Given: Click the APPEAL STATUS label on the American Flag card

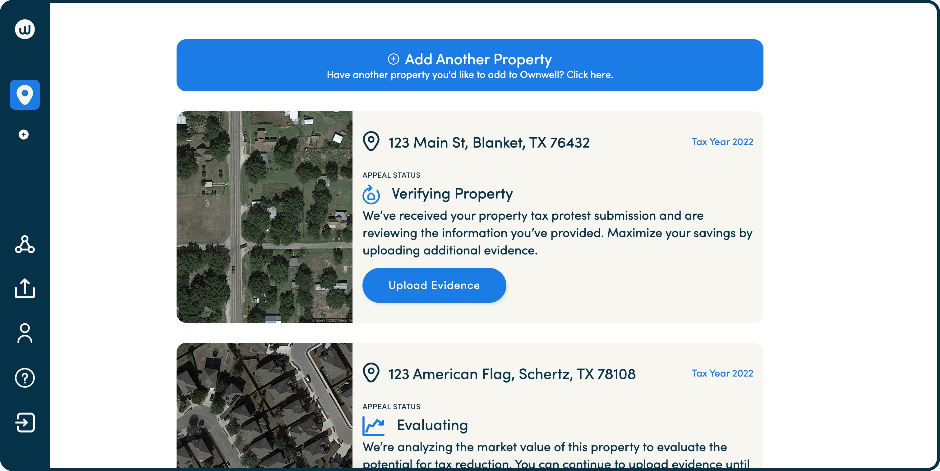Looking at the screenshot, I should [x=391, y=406].
